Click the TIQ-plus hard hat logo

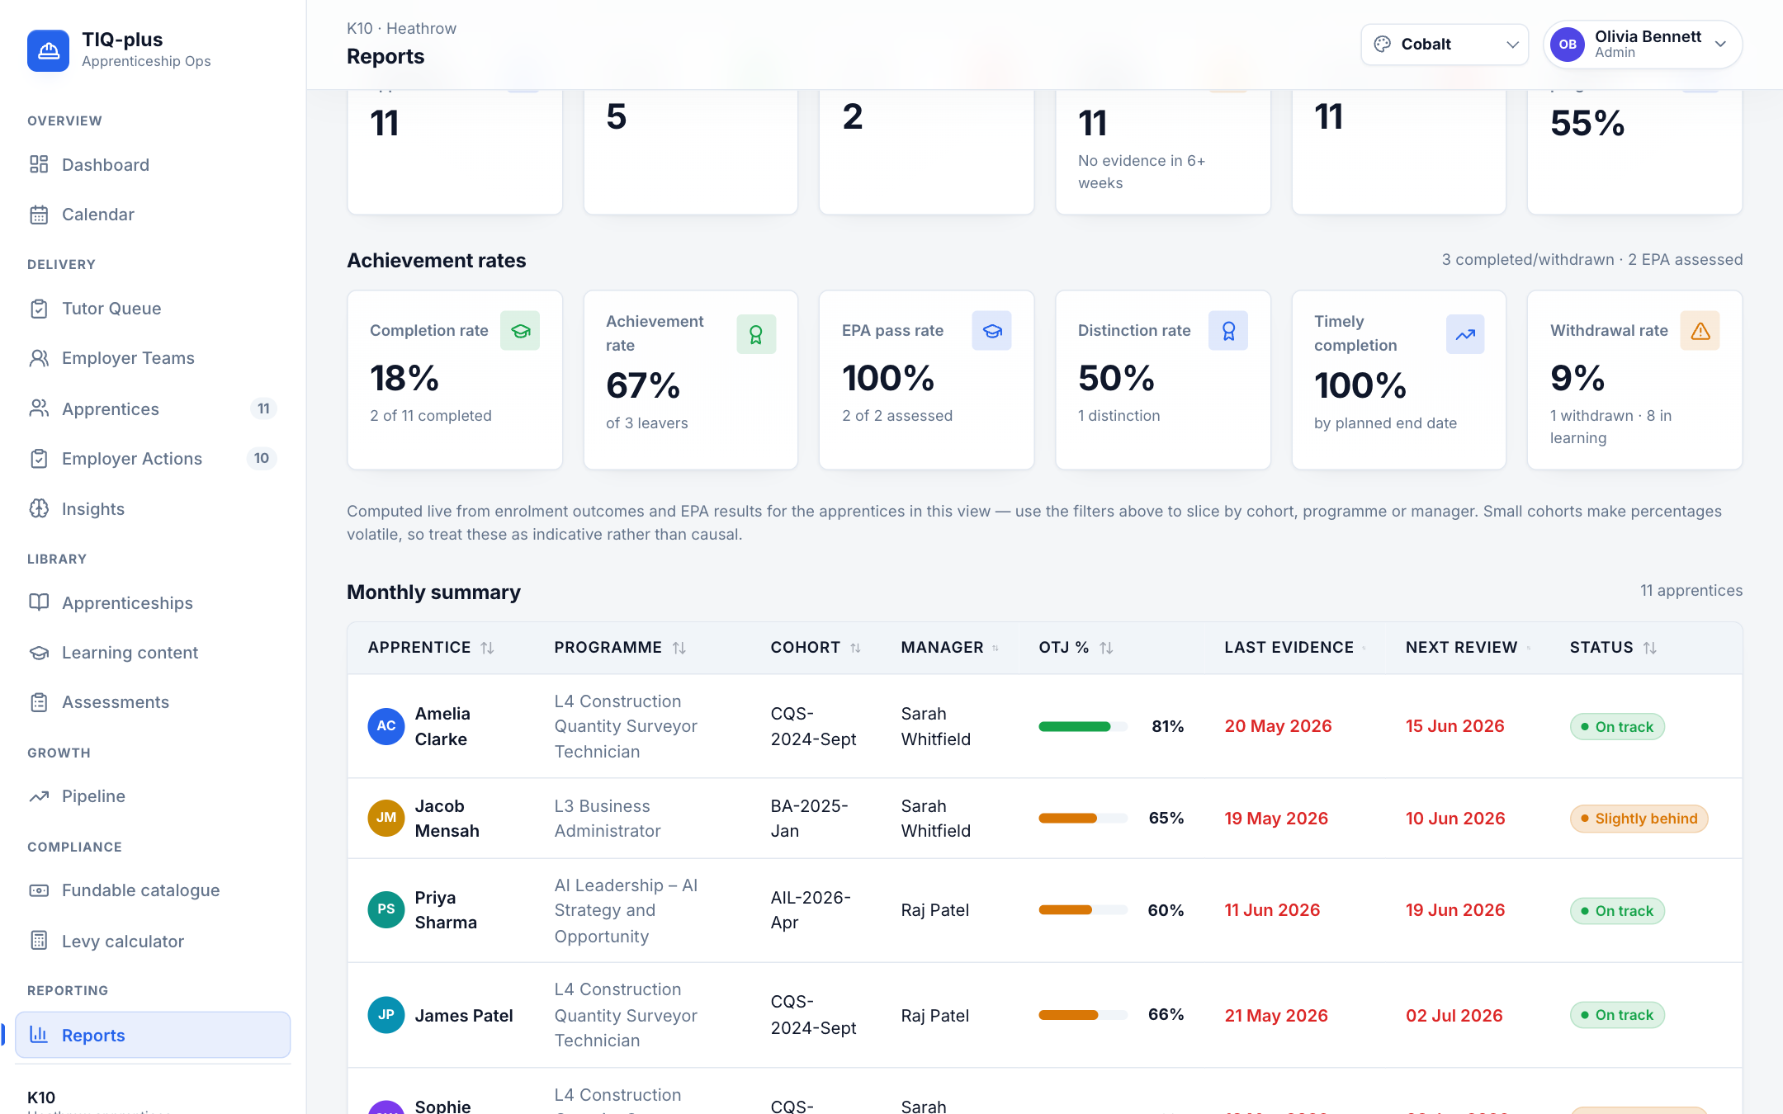[48, 50]
